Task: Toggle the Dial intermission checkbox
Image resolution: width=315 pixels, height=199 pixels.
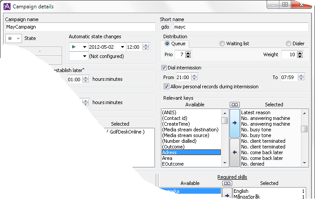Action: tap(164, 68)
